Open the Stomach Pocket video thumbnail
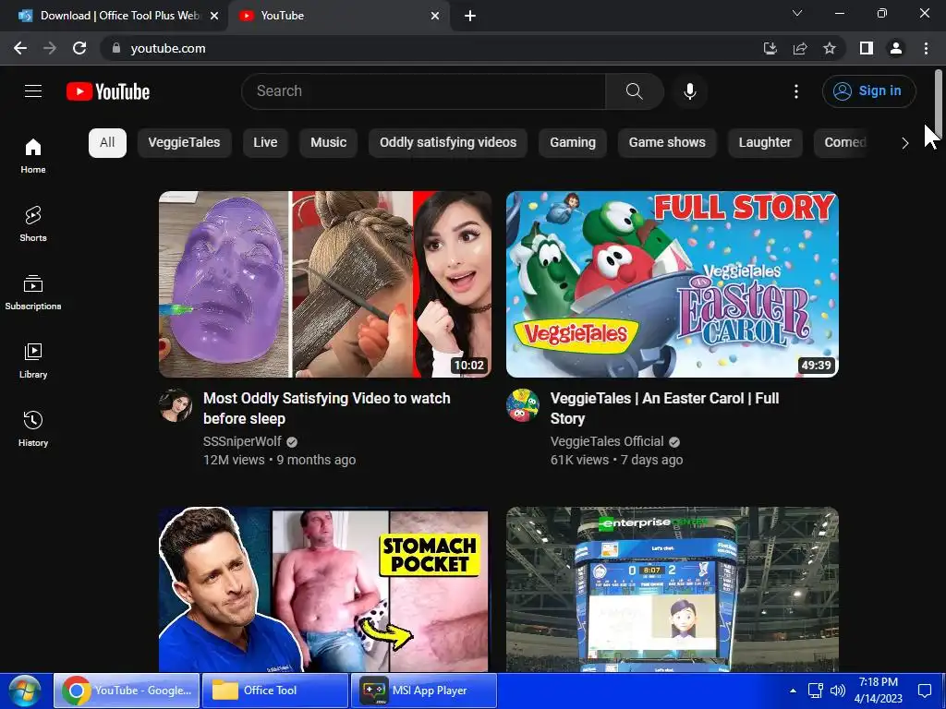The height and width of the screenshot is (709, 946). 324,590
